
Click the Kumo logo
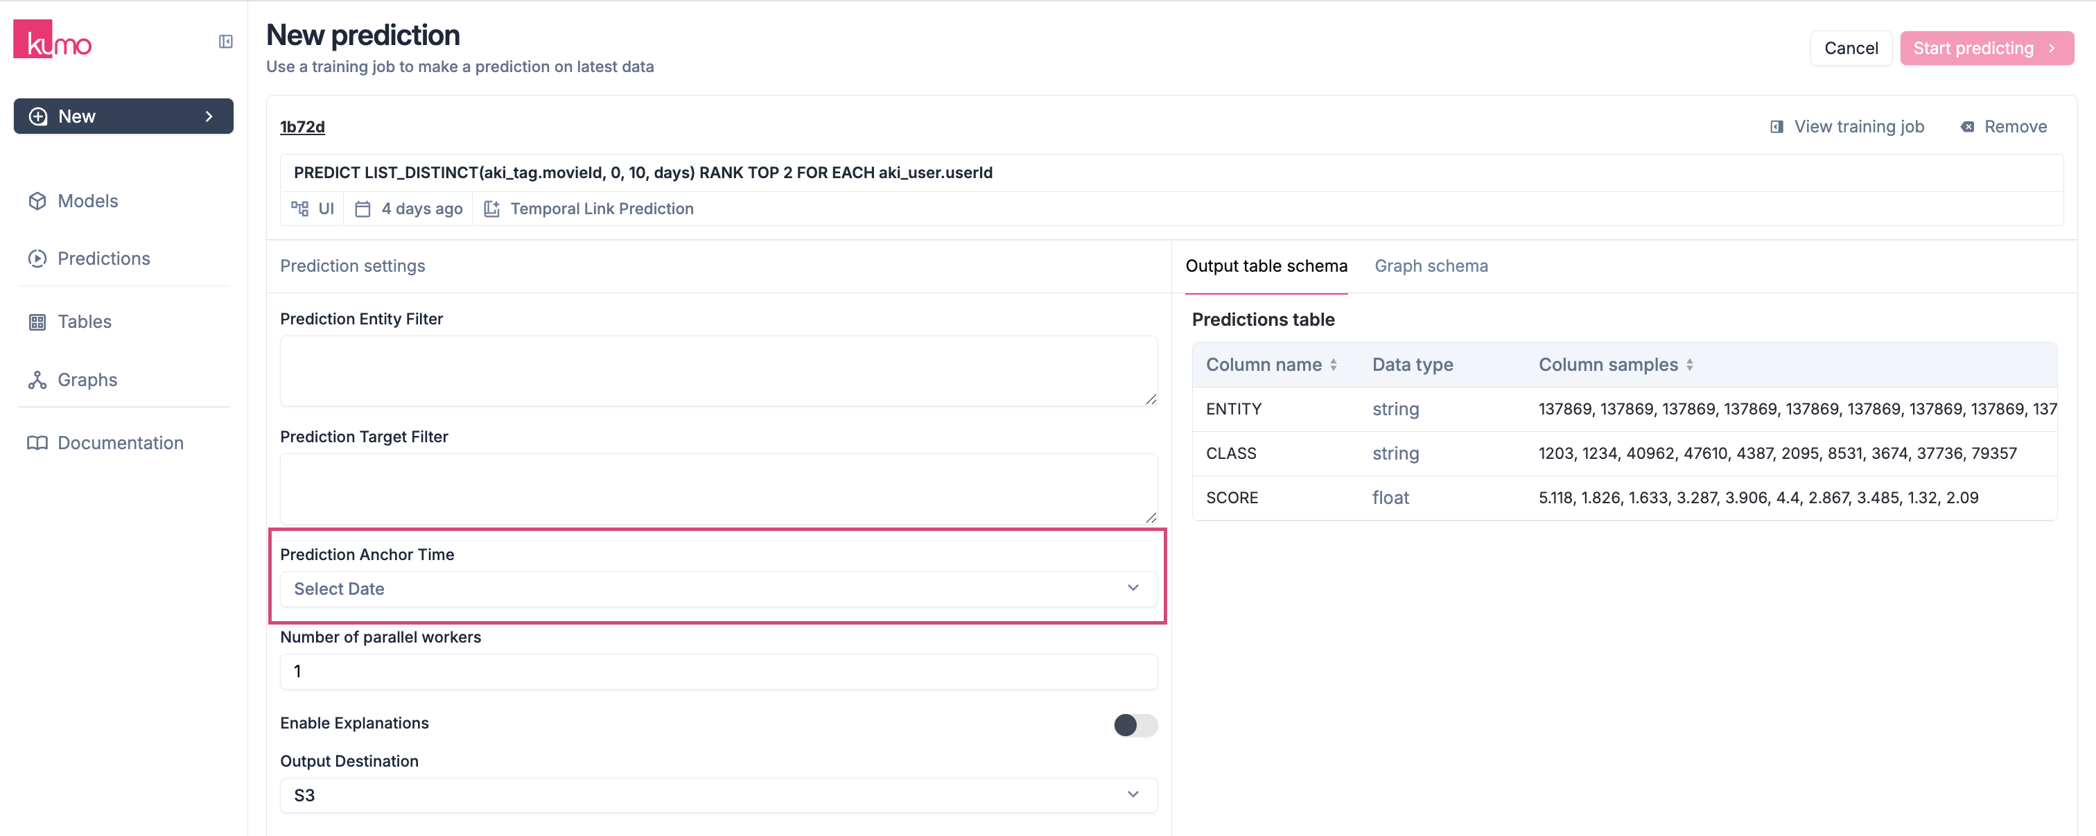click(x=52, y=40)
